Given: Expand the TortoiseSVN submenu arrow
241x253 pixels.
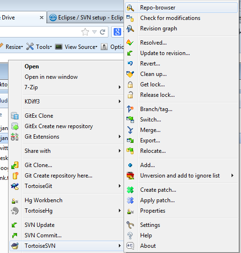Looking at the screenshot, I should 120,246.
